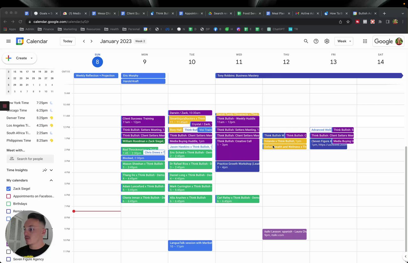408x263 pixels.
Task: Switch to the Goals browser tab
Action: tap(46, 13)
